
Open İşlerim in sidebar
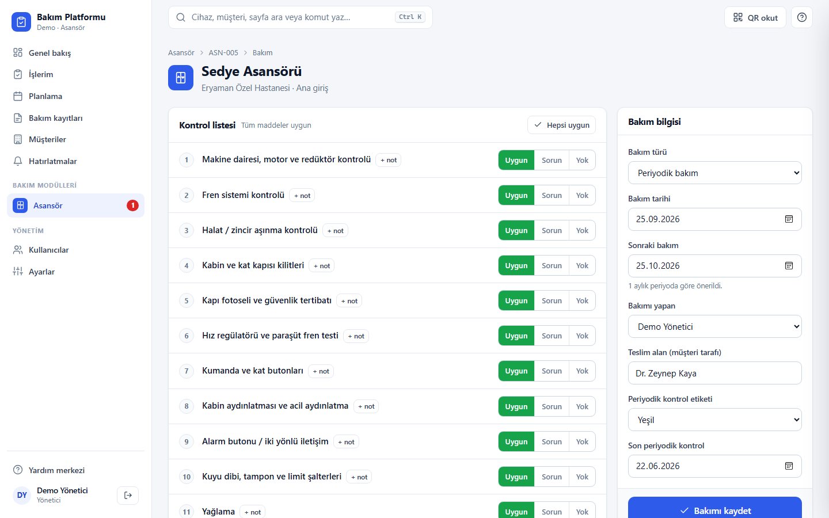75,74
